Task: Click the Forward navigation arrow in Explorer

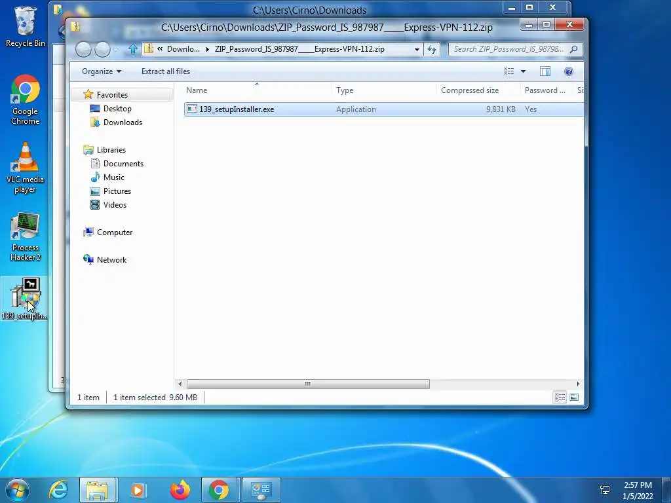Action: (x=102, y=50)
